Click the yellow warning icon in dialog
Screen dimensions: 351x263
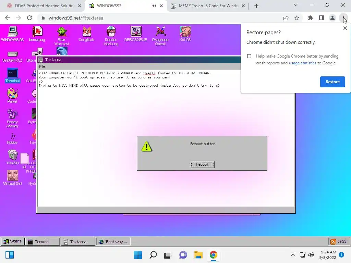point(147,147)
